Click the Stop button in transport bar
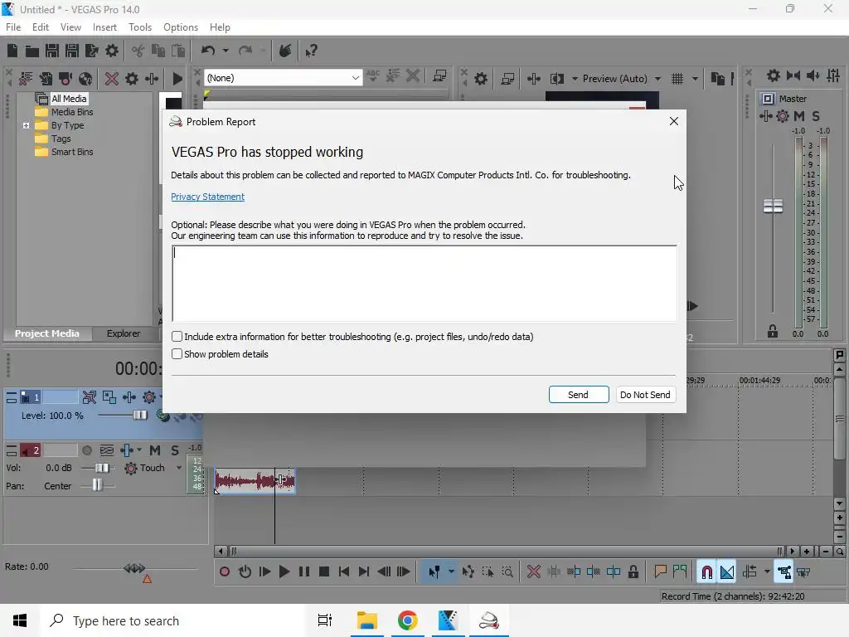 (x=324, y=571)
